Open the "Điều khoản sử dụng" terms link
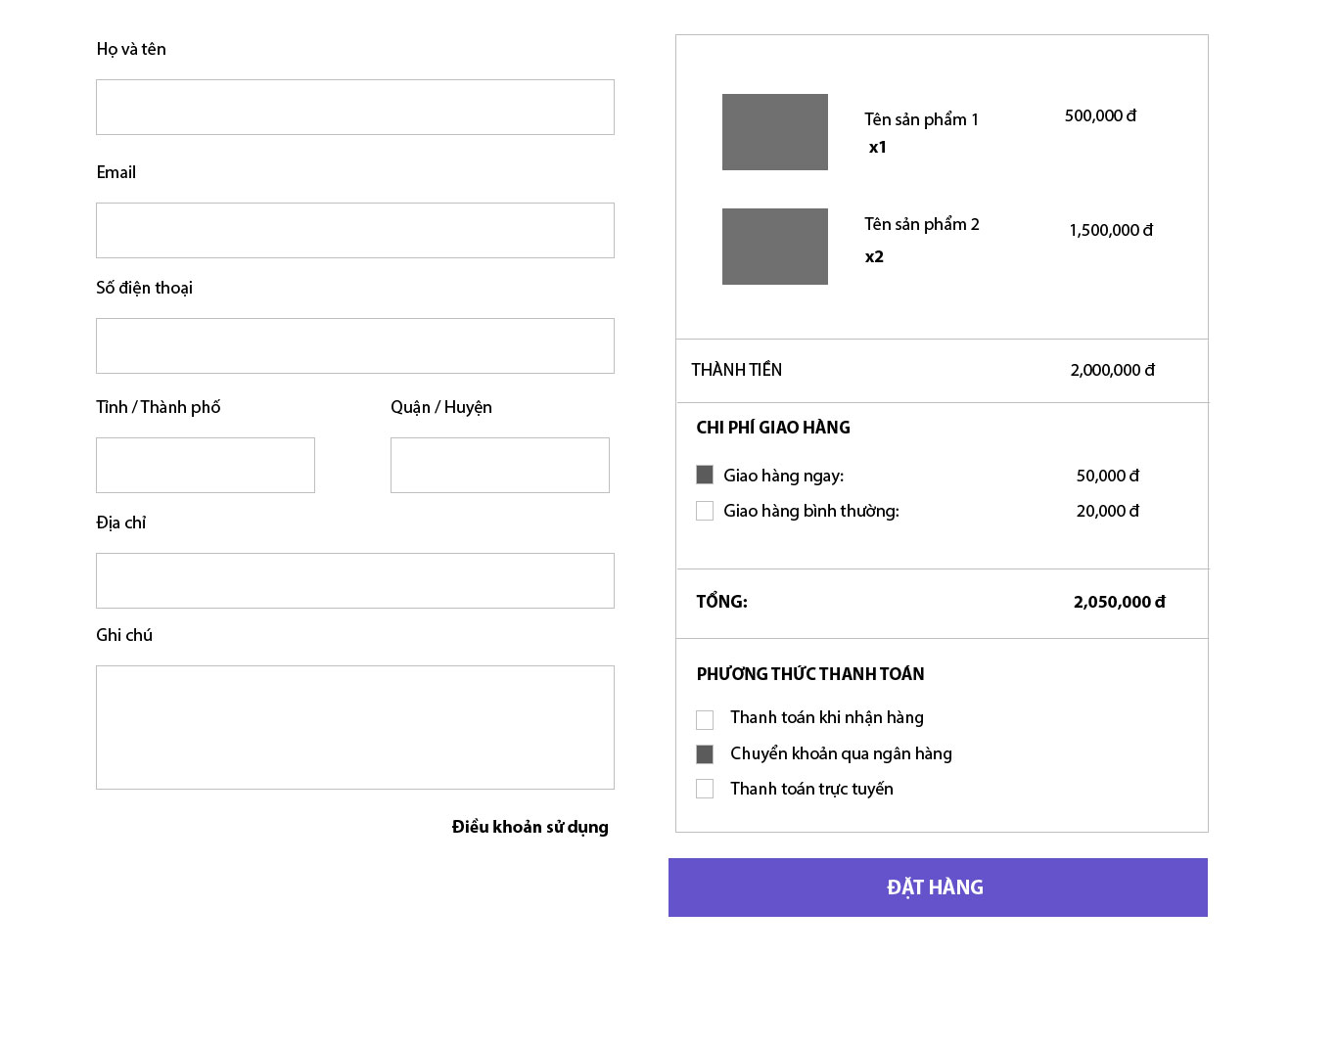This screenshot has width=1337, height=1046. pos(530,827)
